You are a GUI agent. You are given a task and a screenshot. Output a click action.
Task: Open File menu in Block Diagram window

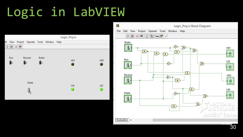[x=119, y=31]
